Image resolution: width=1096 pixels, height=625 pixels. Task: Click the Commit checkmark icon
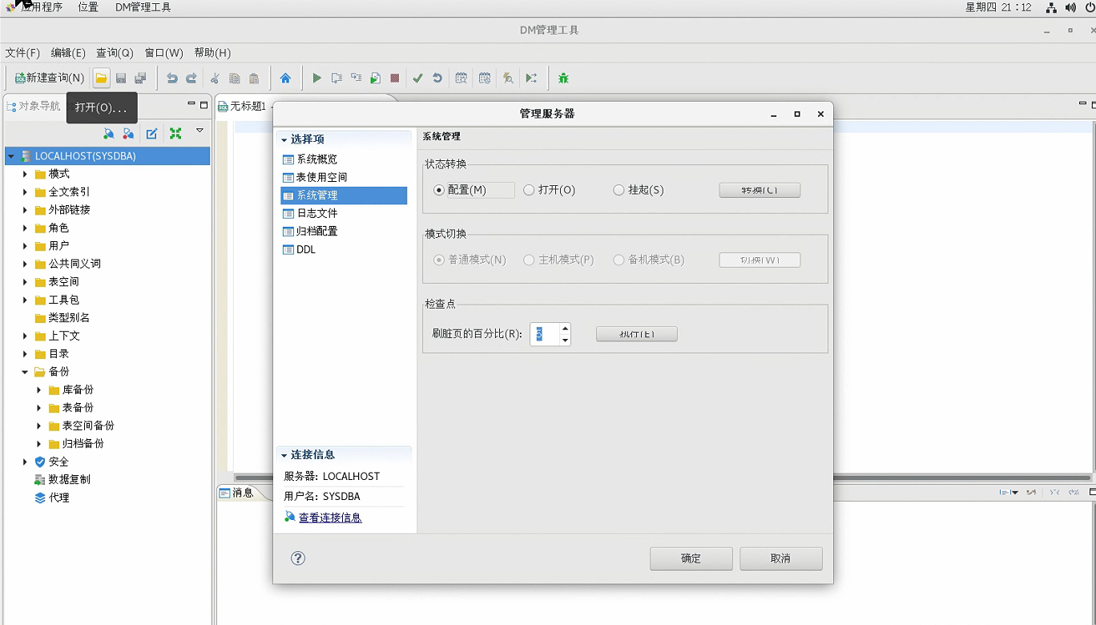click(x=417, y=78)
